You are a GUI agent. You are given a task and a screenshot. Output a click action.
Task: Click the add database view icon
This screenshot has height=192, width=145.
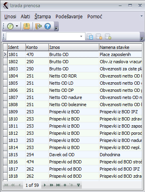[x=108, y=37]
